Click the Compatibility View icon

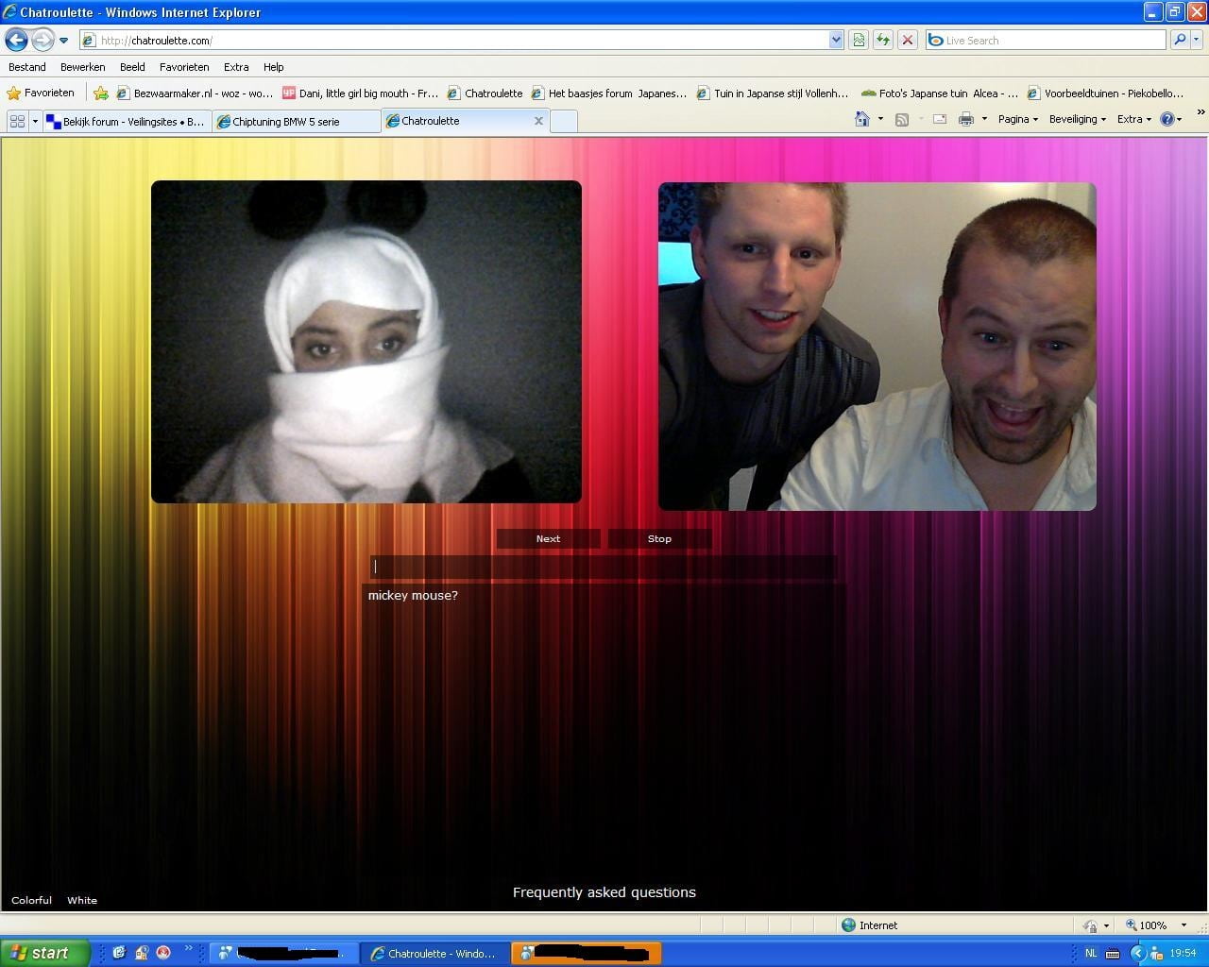click(859, 40)
